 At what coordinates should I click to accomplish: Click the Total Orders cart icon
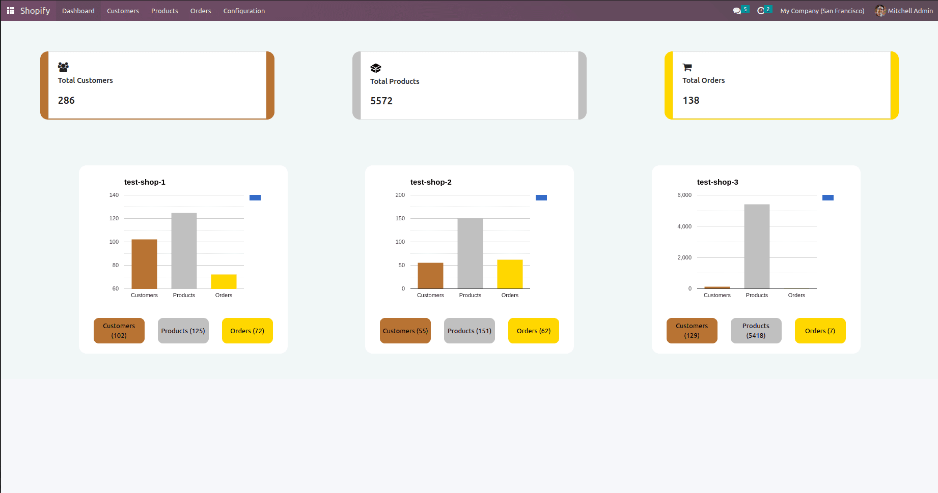click(687, 67)
